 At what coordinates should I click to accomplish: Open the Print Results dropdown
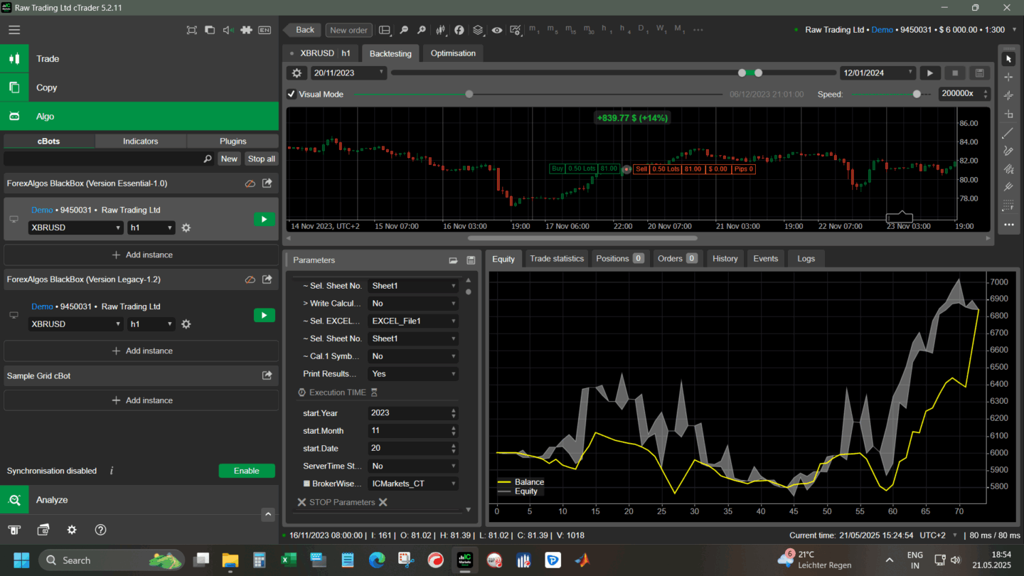(412, 374)
